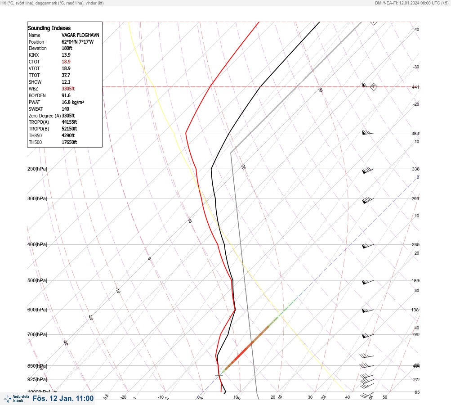The width and height of the screenshot is (451, 405).
Task: Click the 500[hPa] pressure label
Action: point(37,280)
